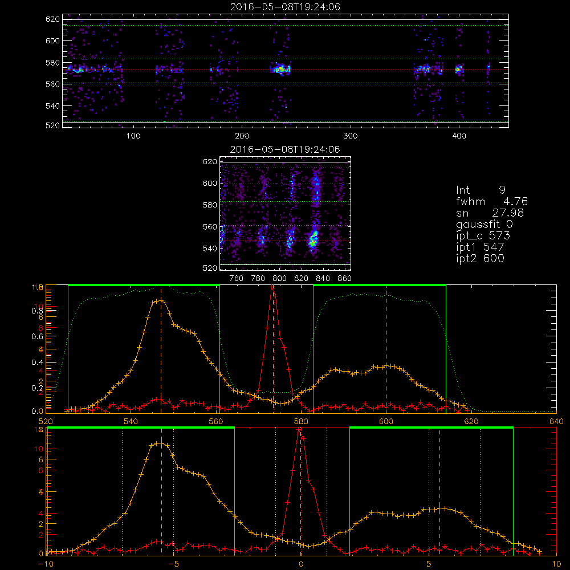The width and height of the screenshot is (570, 570).
Task: Click the orange dashed marker at 600 in the profile plot
Action: click(386, 349)
